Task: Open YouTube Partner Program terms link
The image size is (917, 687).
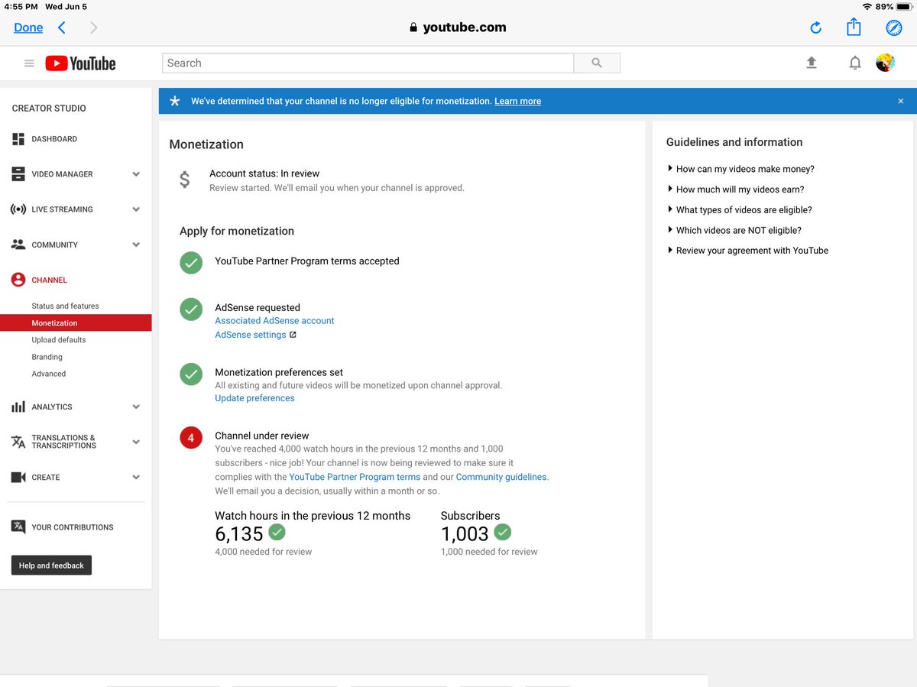Action: click(x=355, y=477)
